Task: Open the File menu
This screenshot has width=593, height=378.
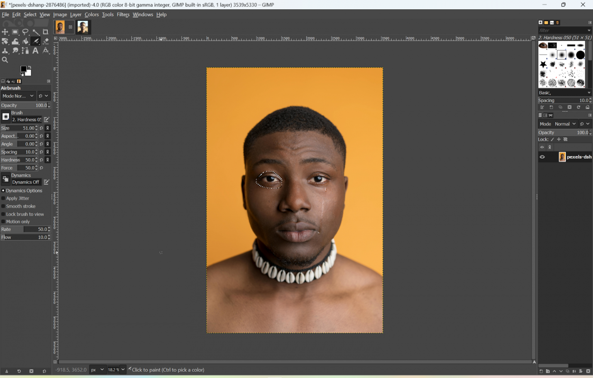Action: coord(5,15)
